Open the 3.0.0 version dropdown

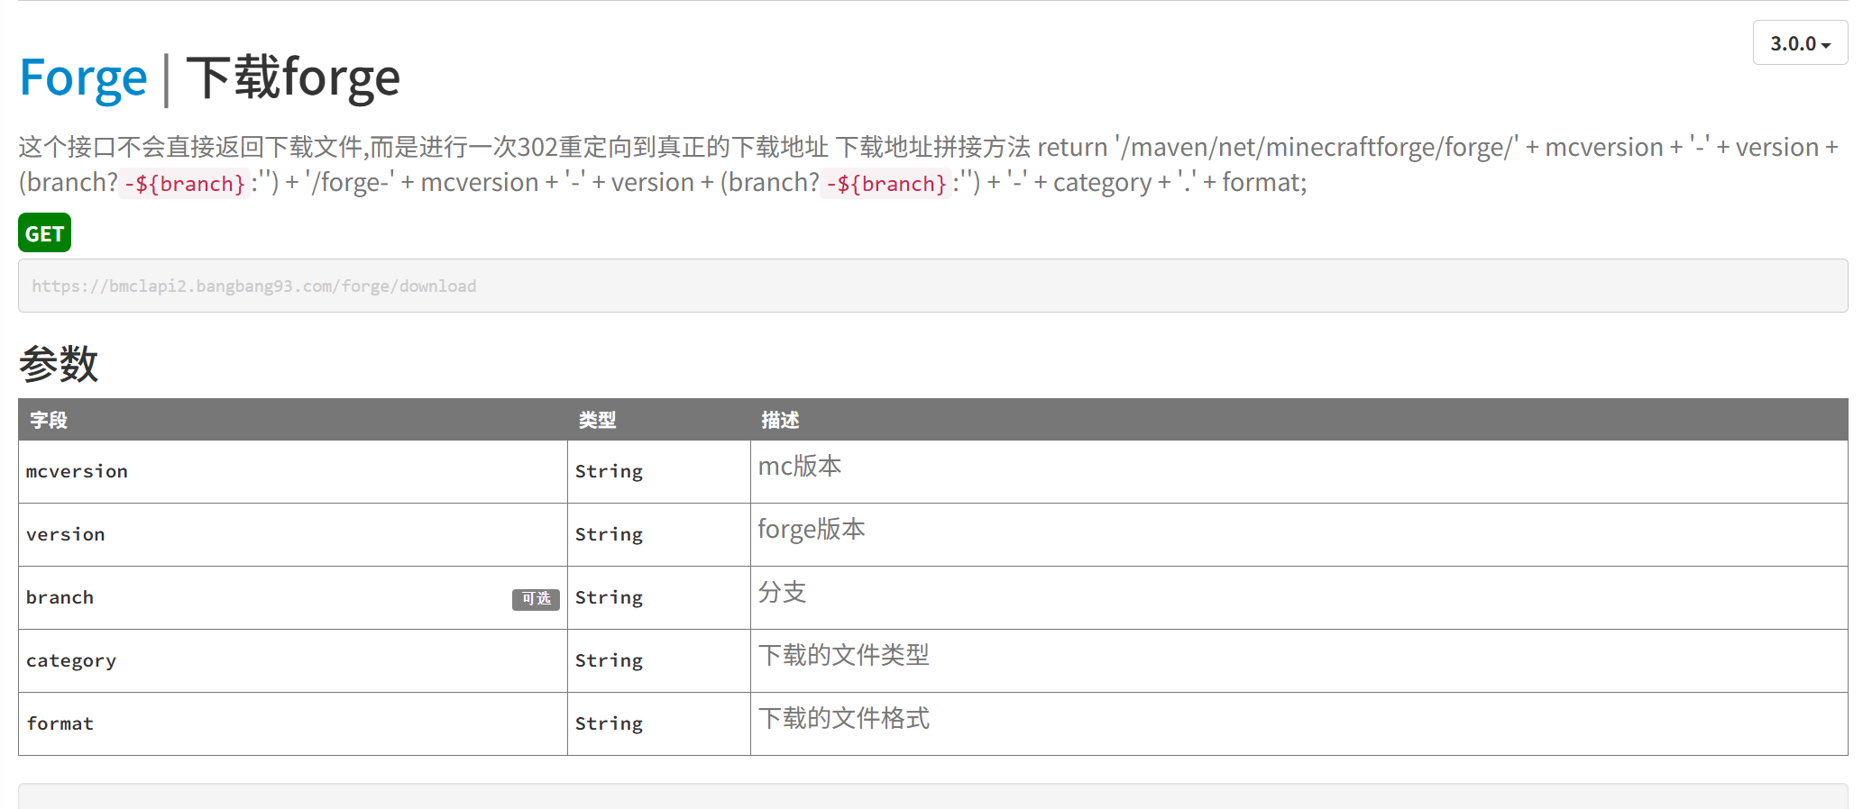tap(1800, 43)
